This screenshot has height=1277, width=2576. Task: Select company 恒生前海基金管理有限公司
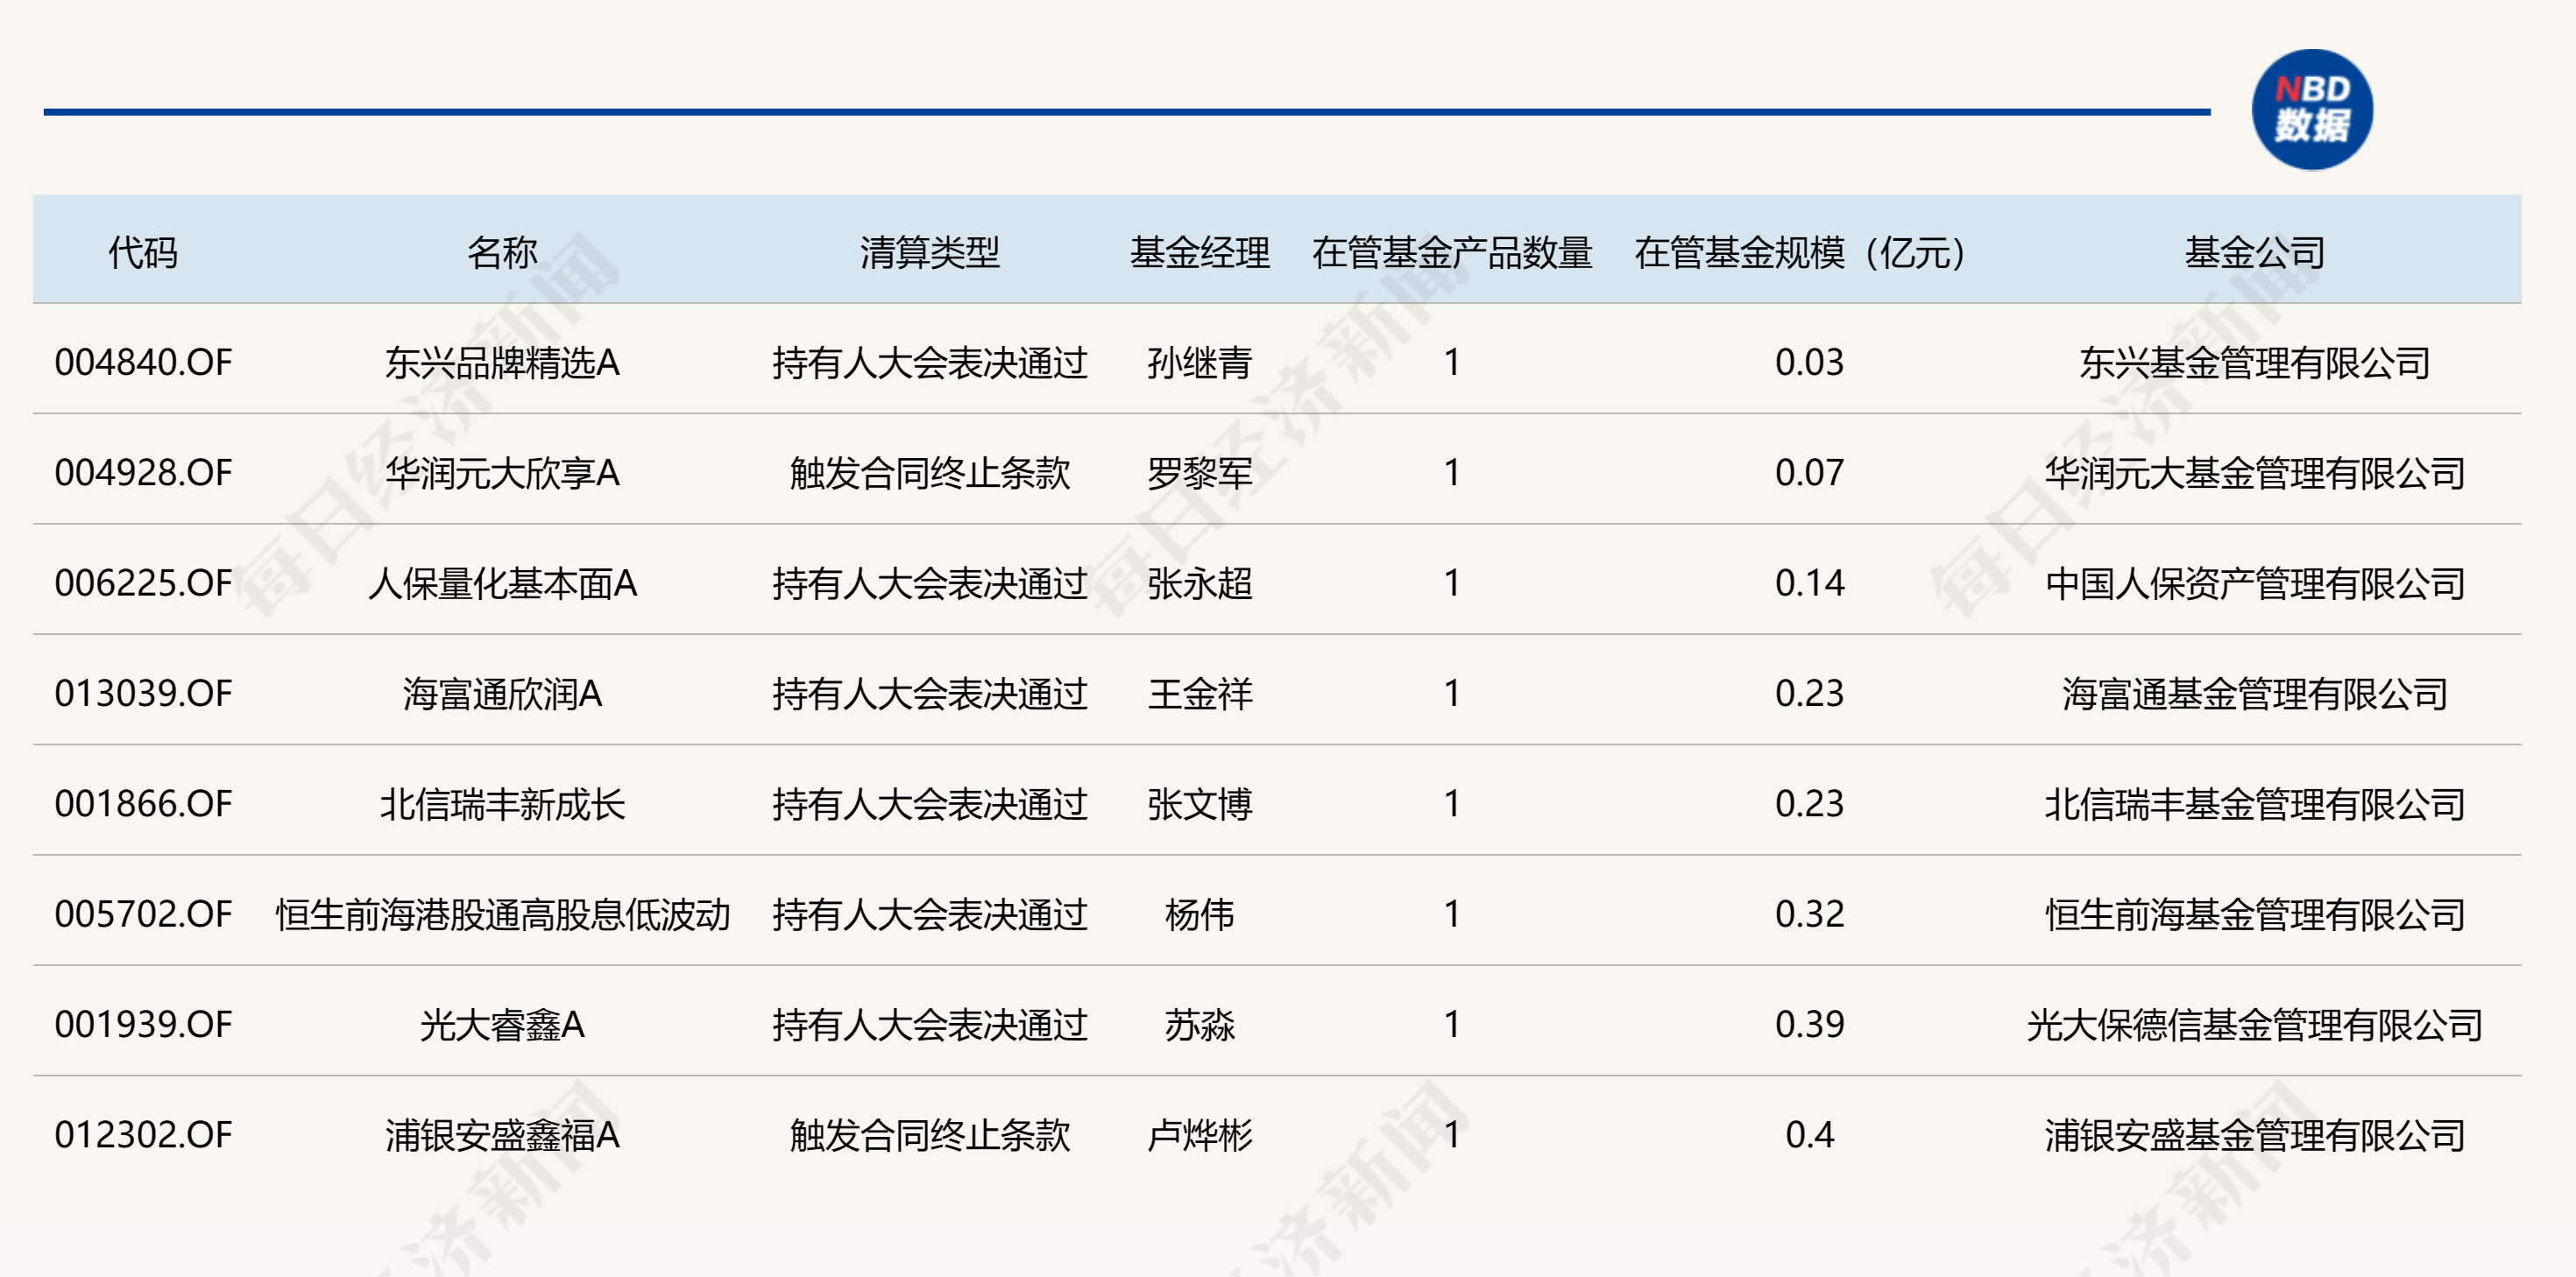2255,914
